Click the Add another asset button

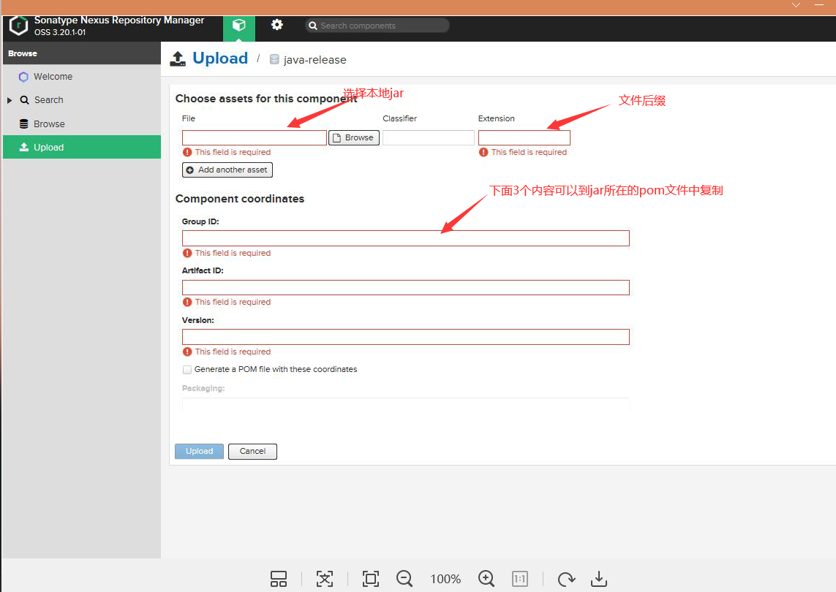[x=227, y=170]
